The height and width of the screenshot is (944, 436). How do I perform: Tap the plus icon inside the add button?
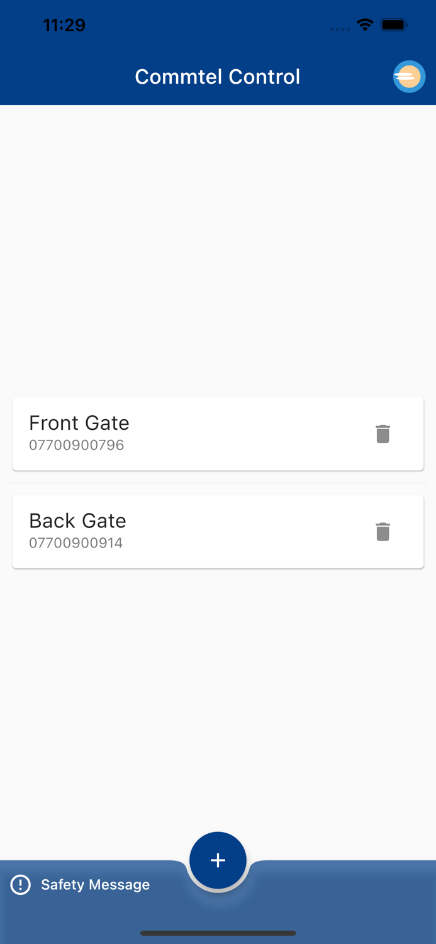click(218, 860)
